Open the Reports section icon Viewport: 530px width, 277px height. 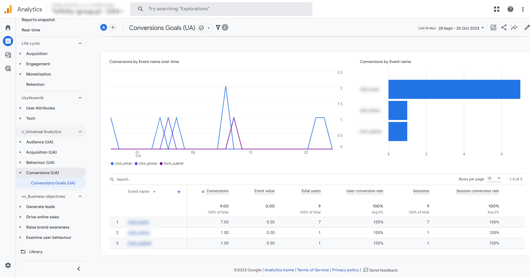coord(8,41)
